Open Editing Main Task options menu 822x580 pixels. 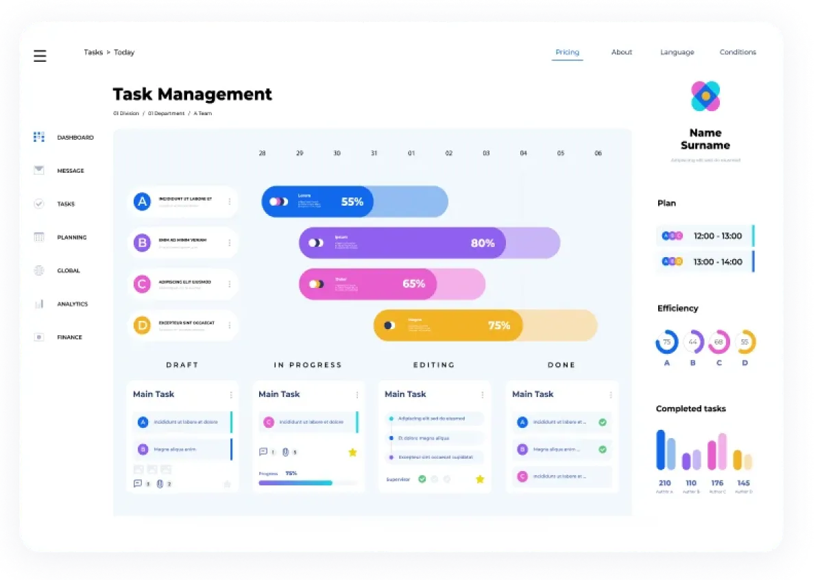click(482, 394)
